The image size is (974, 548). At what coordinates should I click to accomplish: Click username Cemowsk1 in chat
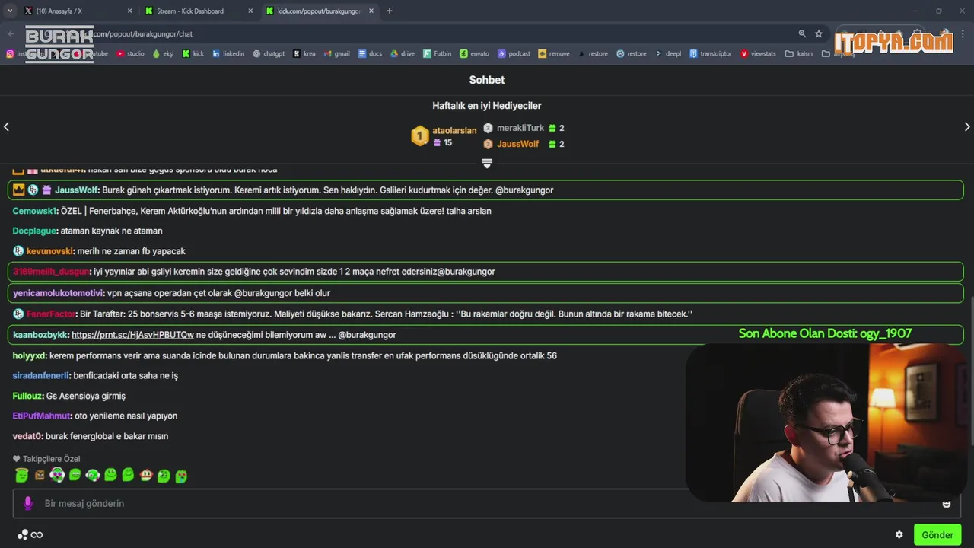pos(35,211)
